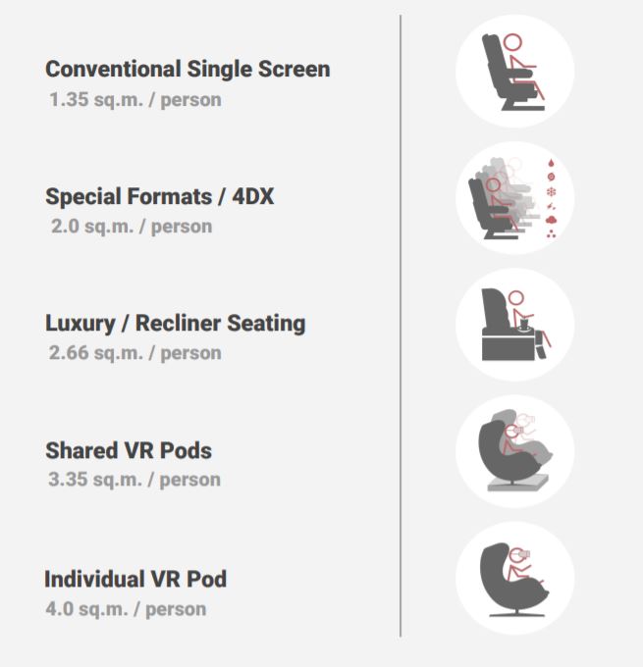Click the vertical divider line

click(401, 326)
